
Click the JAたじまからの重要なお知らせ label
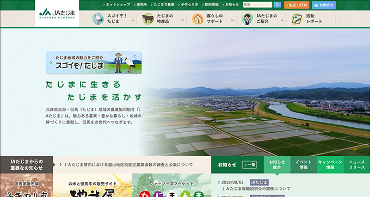point(27,165)
